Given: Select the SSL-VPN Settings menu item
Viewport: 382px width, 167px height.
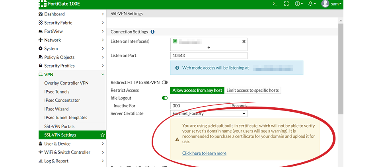Looking at the screenshot, I should click(72, 135).
